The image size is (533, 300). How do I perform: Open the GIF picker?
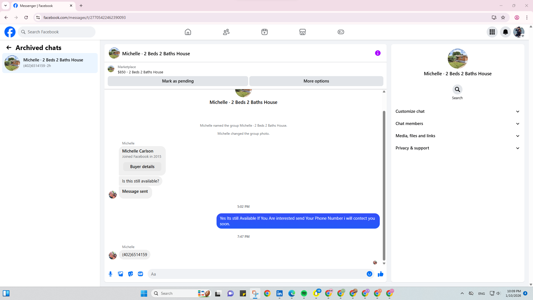[x=140, y=274]
